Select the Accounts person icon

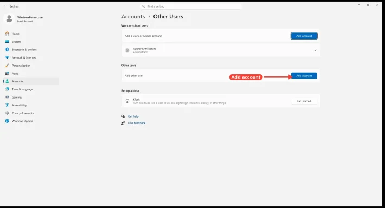coord(7,81)
